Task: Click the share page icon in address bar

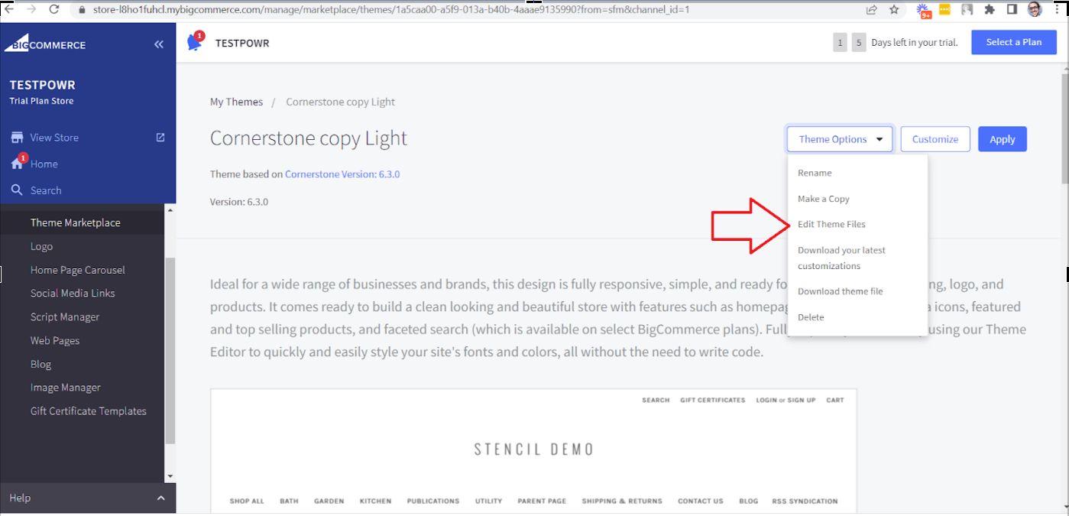Action: click(871, 9)
